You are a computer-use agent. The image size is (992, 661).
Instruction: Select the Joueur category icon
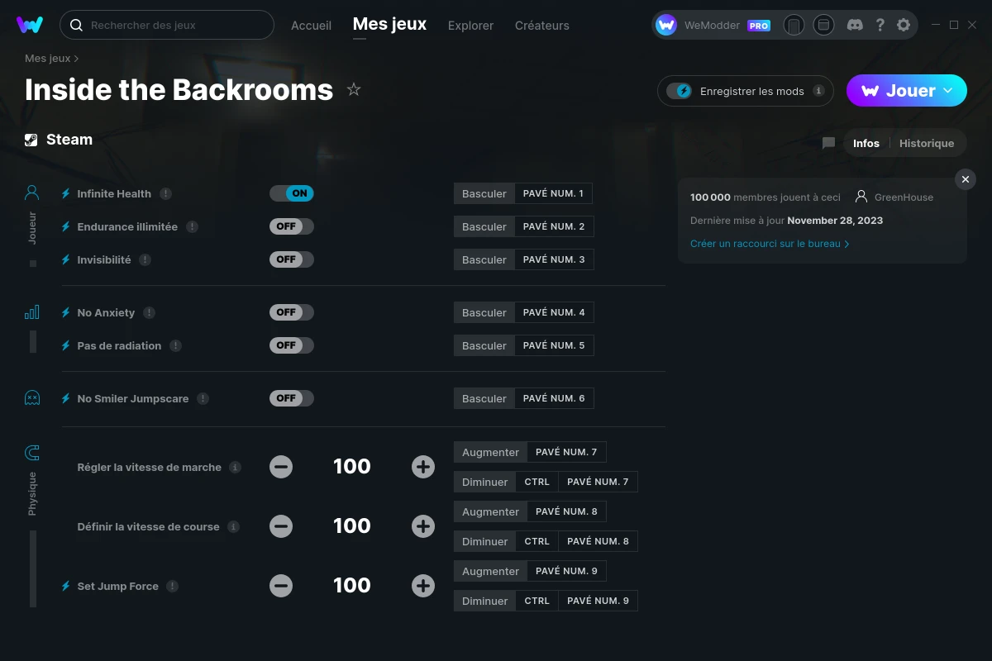pyautogui.click(x=32, y=193)
